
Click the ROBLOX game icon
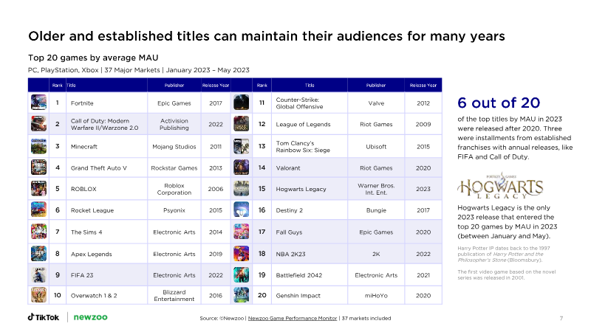(38, 189)
